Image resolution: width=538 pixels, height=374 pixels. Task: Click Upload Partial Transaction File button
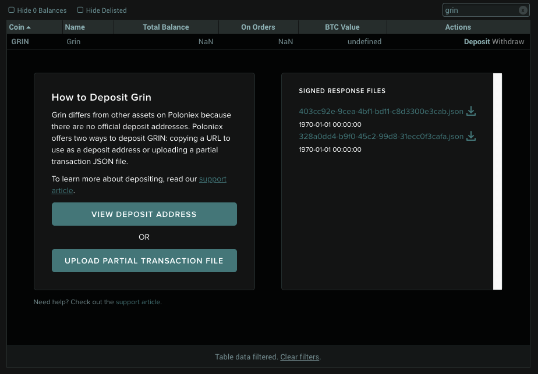(x=144, y=261)
